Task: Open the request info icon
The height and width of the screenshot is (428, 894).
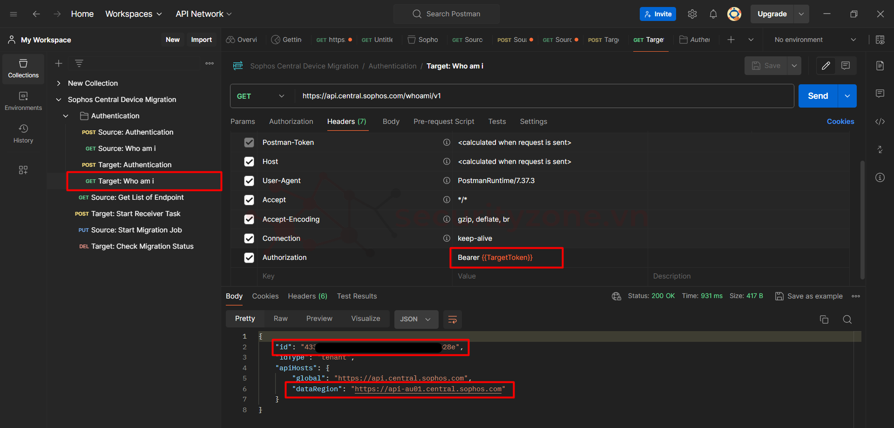Action: click(880, 177)
